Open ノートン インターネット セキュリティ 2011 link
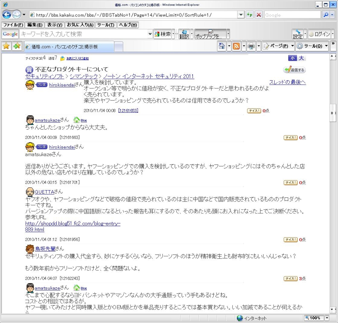The height and width of the screenshot is (323, 338). (x=149, y=76)
